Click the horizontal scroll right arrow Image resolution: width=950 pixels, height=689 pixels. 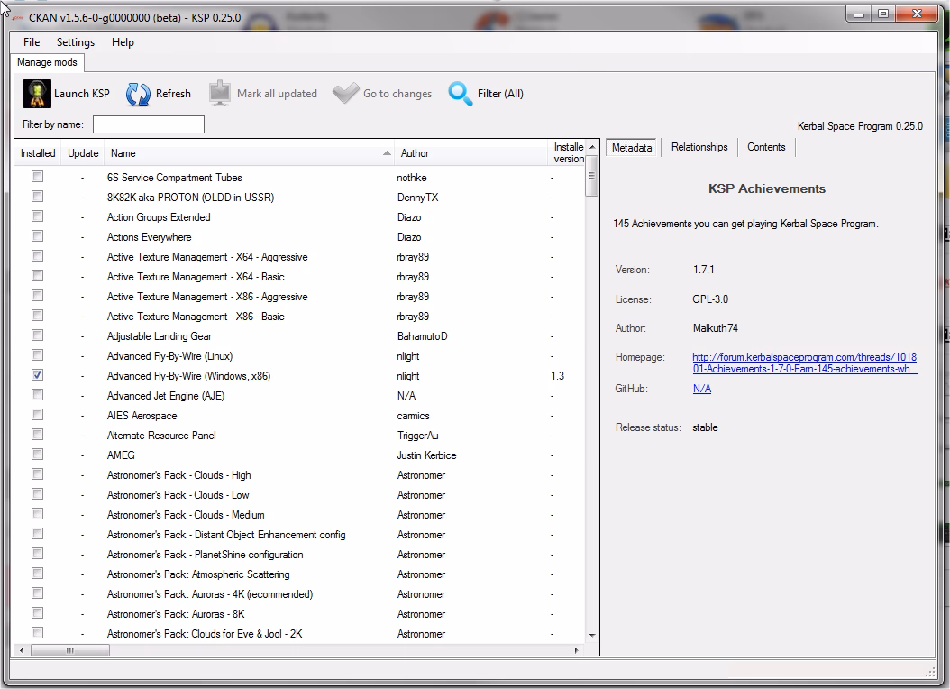(576, 650)
